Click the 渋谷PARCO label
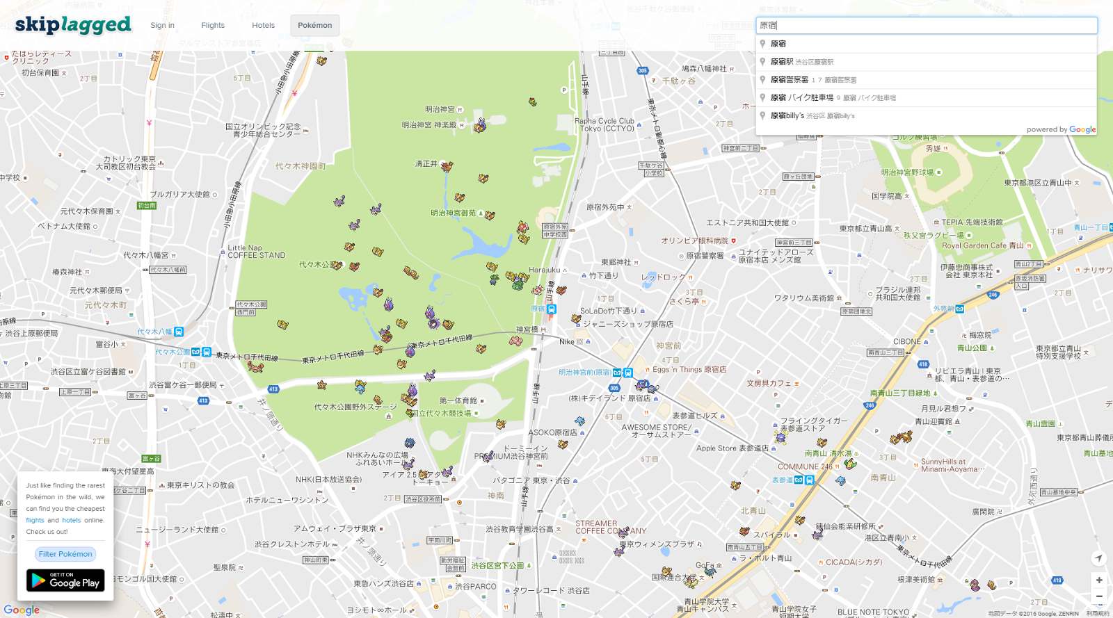Viewport: 1113px width, 618px height. pos(476,587)
